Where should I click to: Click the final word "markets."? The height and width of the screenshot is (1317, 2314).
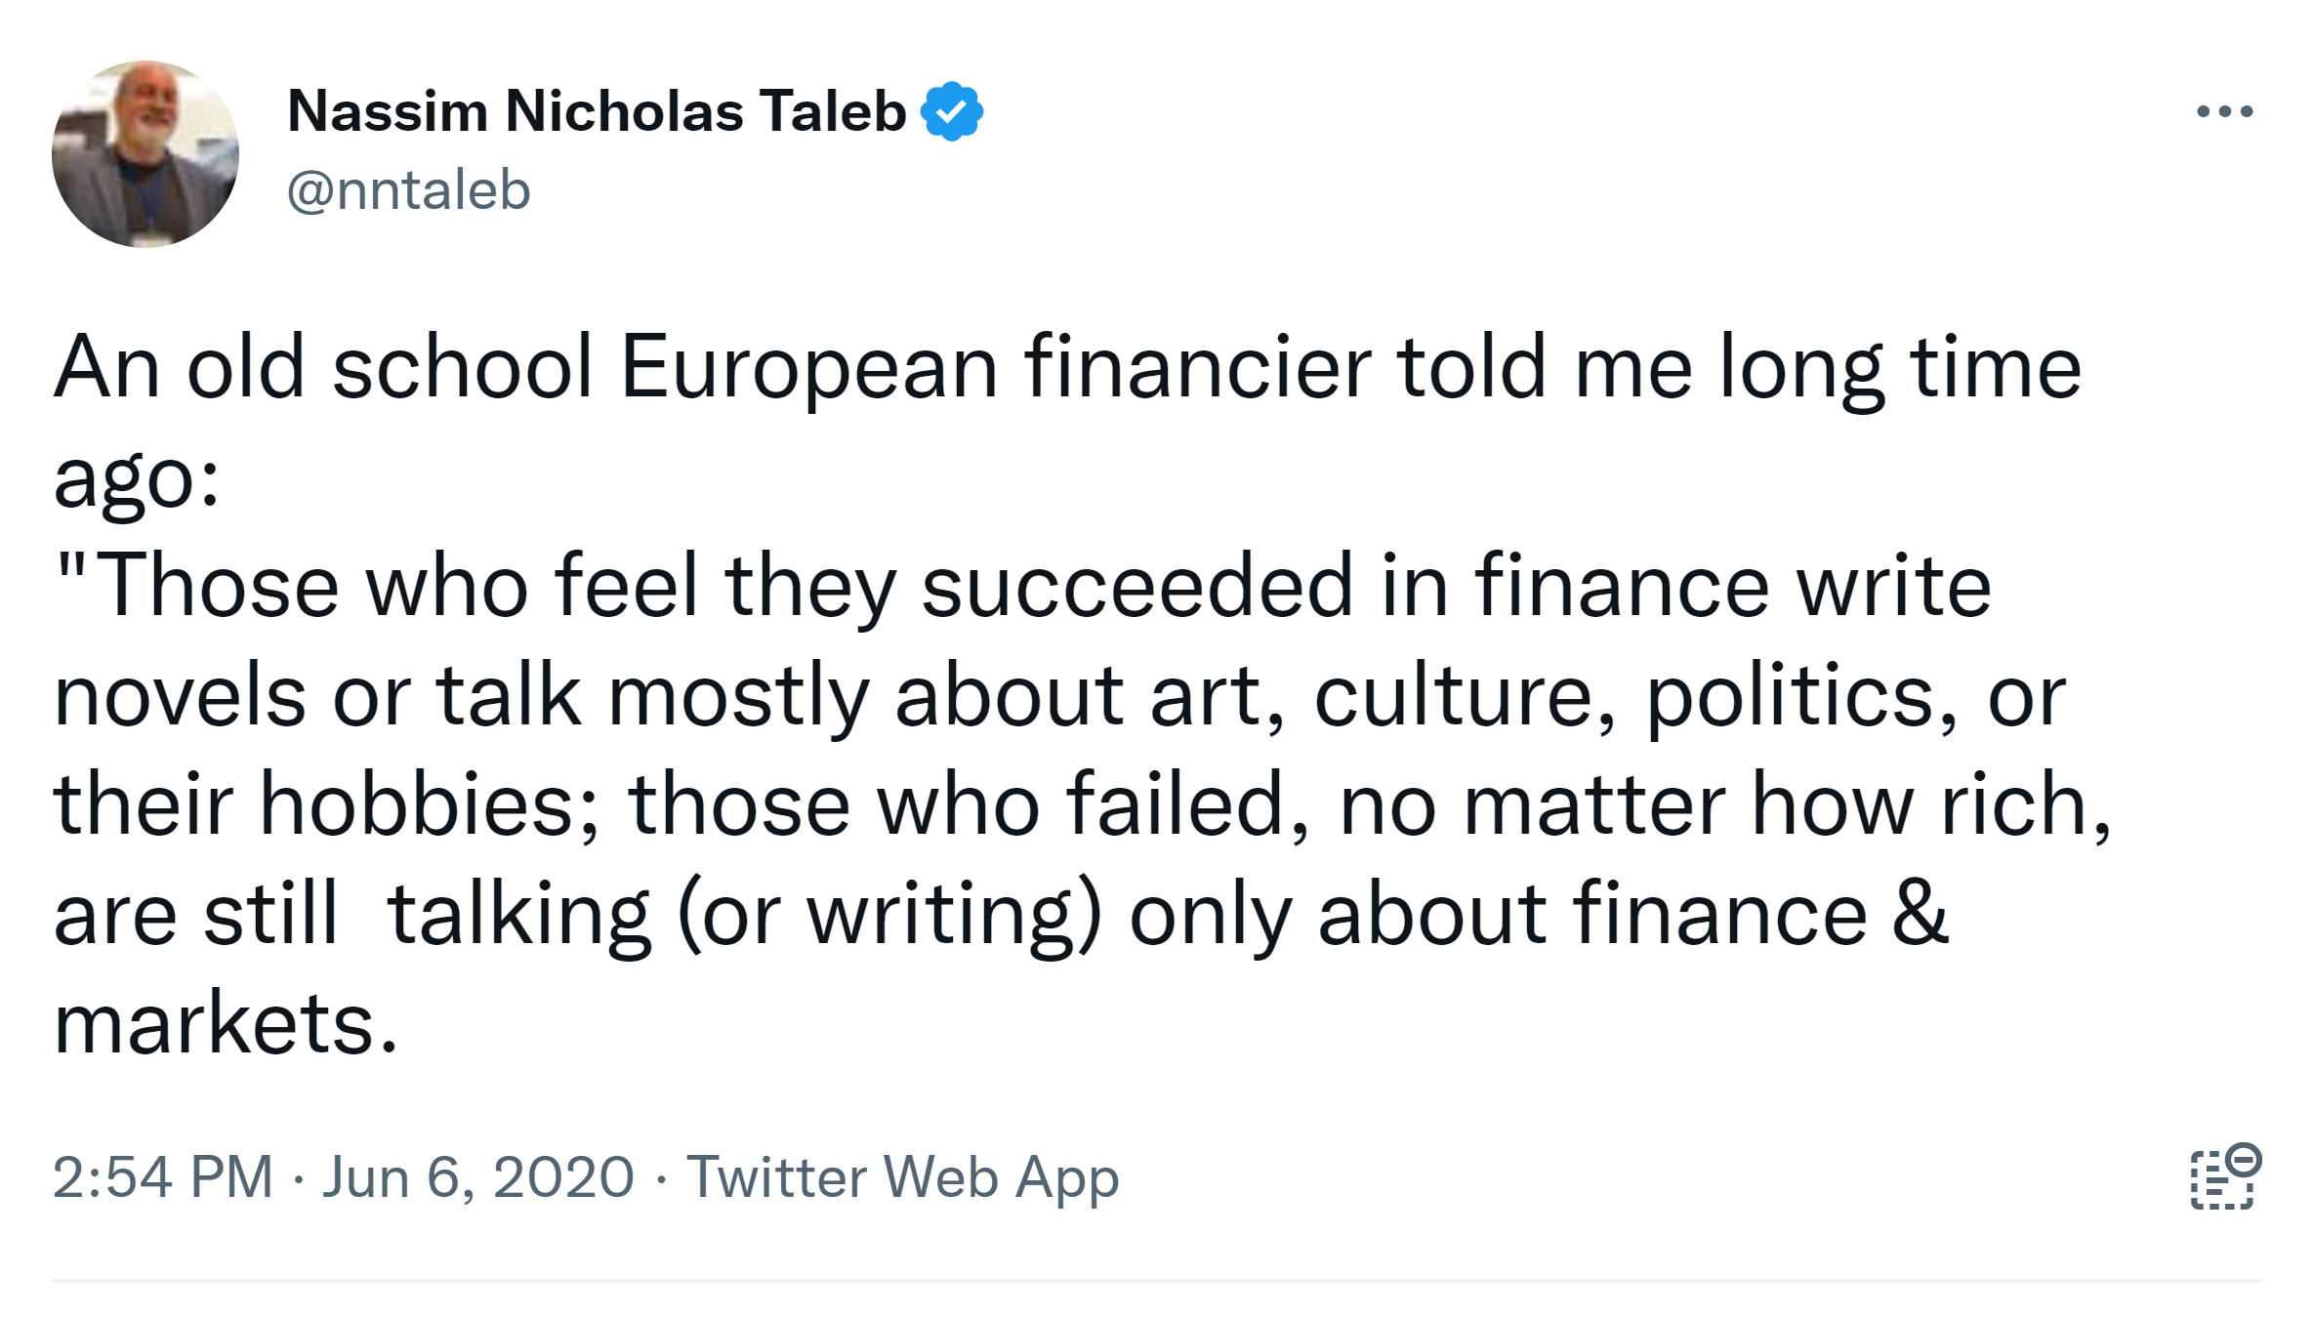(227, 1024)
